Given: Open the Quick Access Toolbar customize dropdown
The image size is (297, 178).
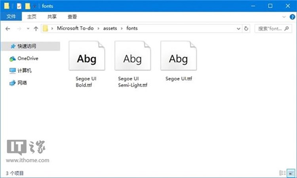Looking at the screenshot, I should [35, 6].
